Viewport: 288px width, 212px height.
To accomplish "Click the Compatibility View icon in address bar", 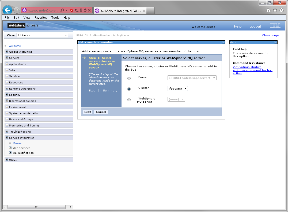I will pos(81,10).
